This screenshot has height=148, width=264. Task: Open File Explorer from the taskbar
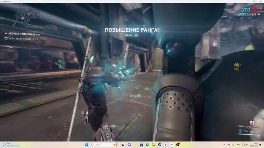[x=153, y=145]
